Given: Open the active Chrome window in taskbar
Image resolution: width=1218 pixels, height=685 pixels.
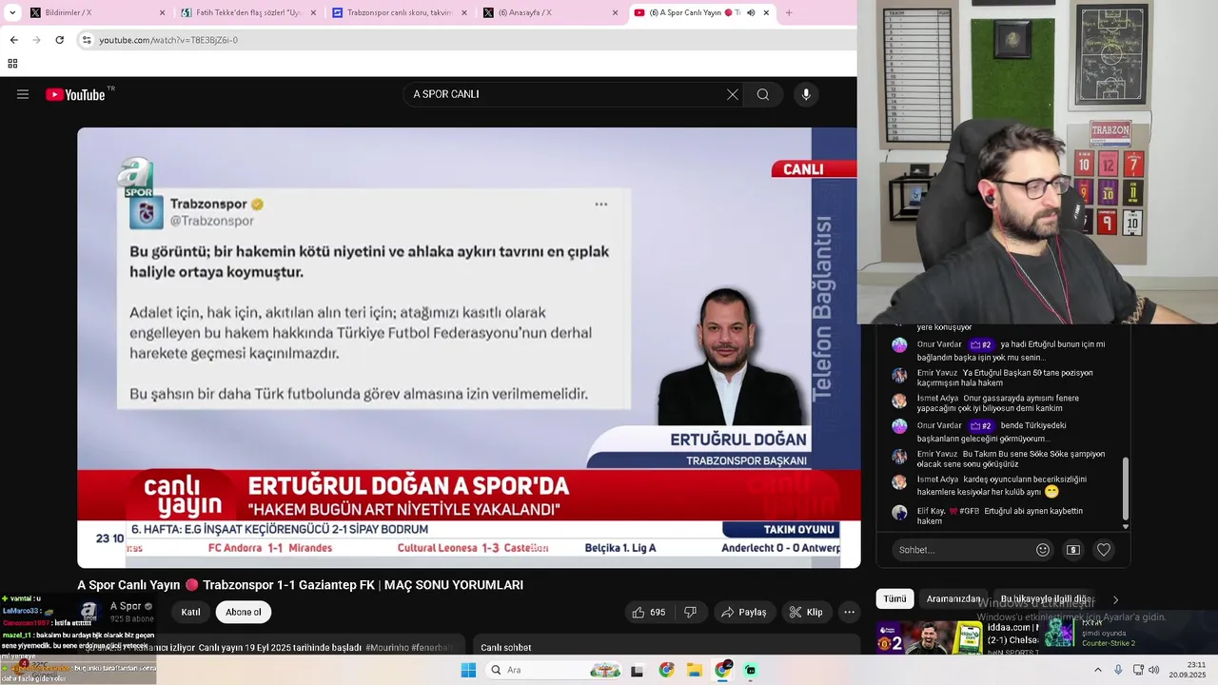Looking at the screenshot, I should coord(722,670).
